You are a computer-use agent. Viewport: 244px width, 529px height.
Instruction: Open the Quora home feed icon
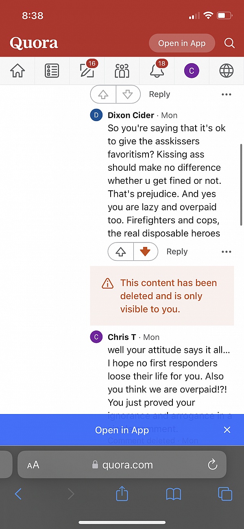click(17, 70)
